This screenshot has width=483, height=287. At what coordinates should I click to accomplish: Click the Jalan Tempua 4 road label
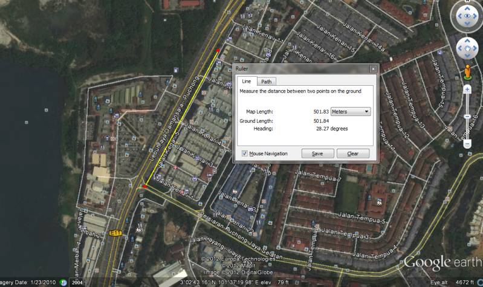375,253
